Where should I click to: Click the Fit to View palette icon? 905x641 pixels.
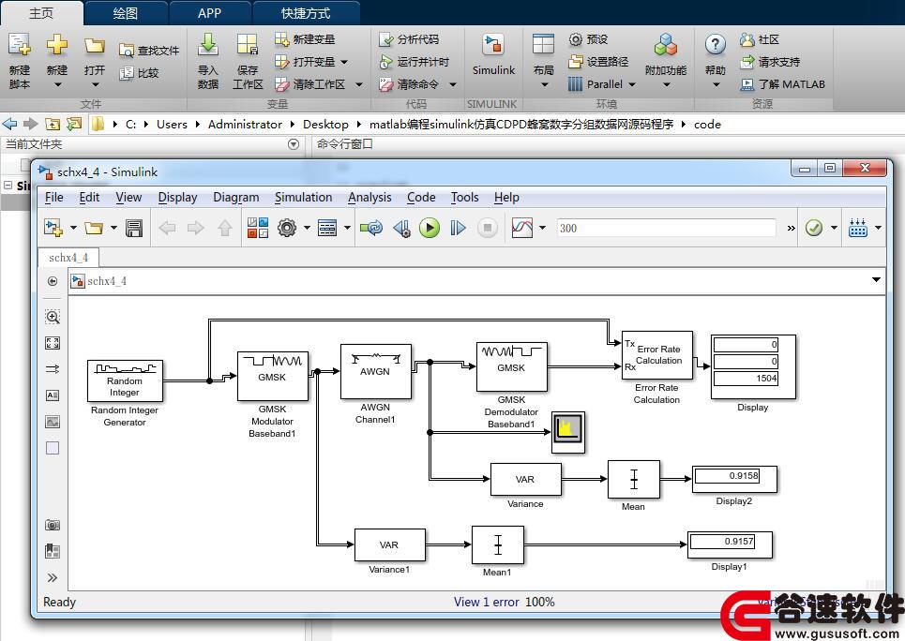pyautogui.click(x=53, y=343)
